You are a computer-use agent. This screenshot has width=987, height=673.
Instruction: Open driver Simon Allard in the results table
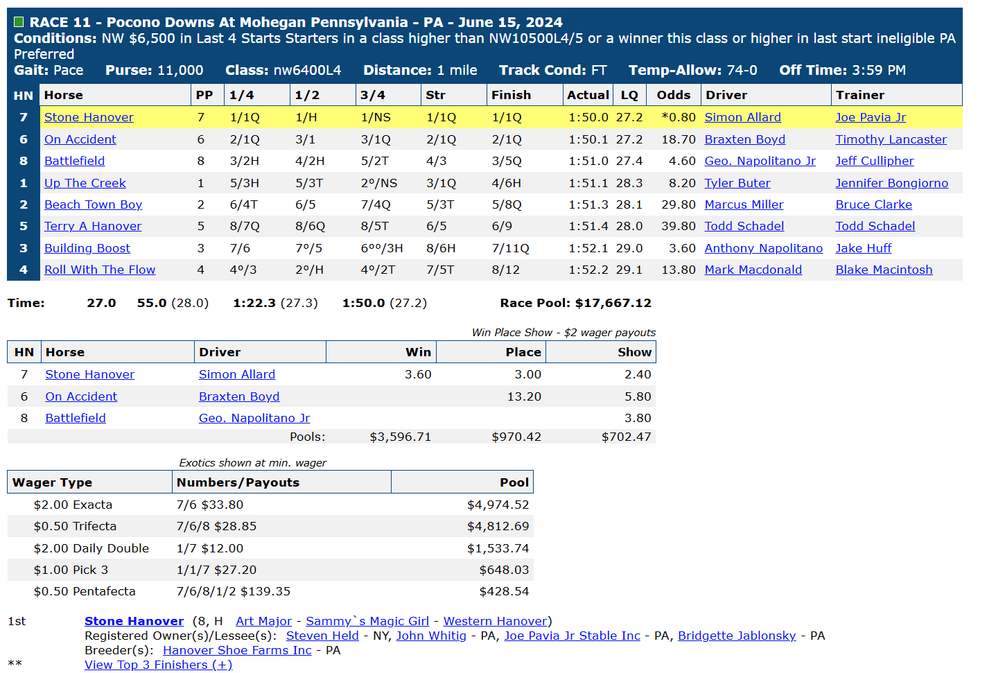coord(742,117)
